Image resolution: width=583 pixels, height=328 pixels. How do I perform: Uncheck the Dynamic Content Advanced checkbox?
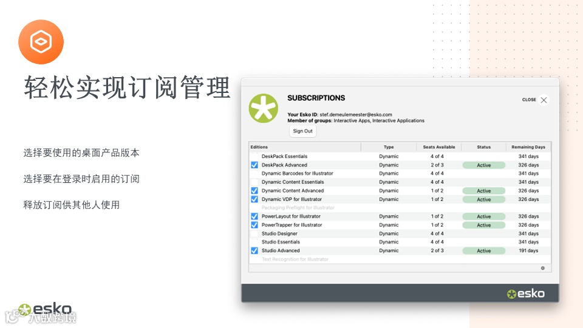click(254, 191)
